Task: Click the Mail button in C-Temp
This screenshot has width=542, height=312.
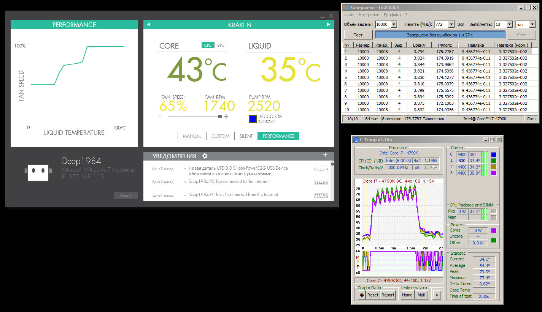Action: (x=421, y=295)
